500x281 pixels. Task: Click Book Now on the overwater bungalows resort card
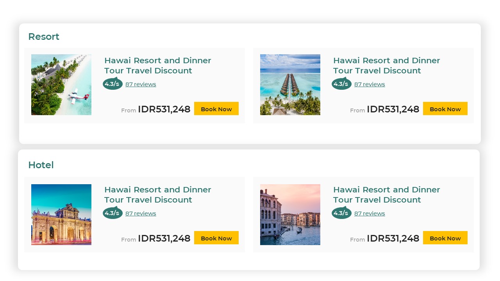(445, 109)
